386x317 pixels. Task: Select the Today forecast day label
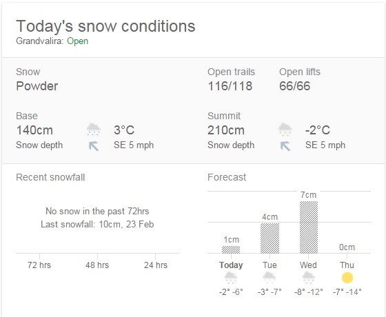coord(231,265)
